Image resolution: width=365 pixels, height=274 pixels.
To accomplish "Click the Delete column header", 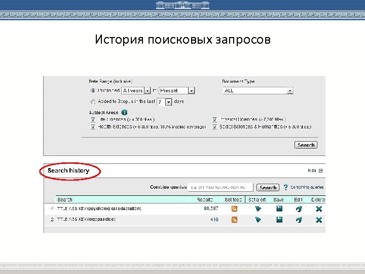I will (318, 200).
